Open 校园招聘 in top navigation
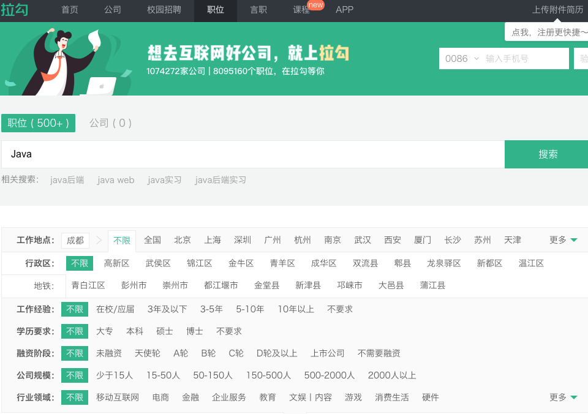588x414 pixels. 164,10
